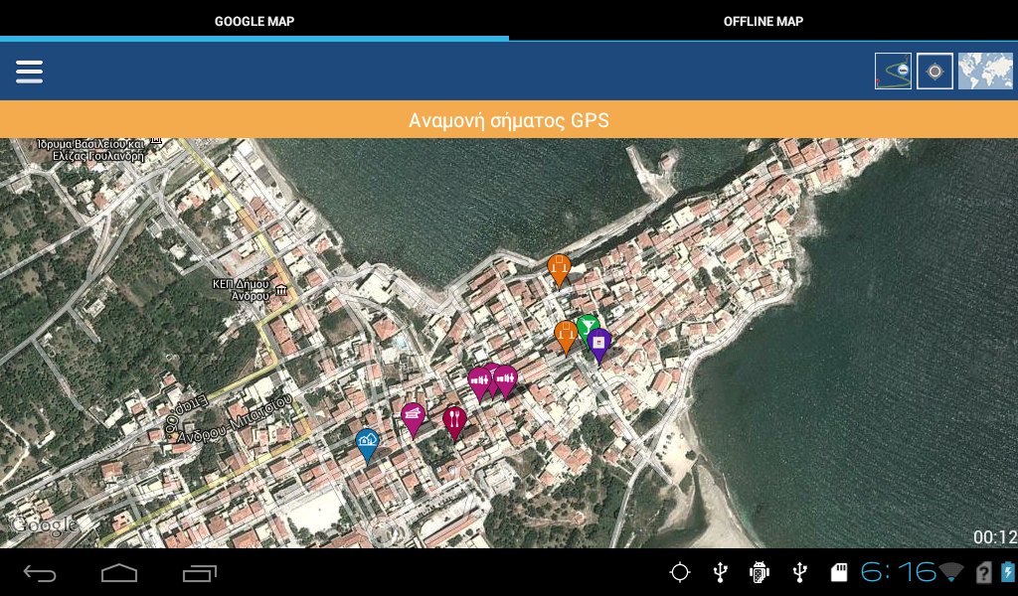Tap the 'ΚΕΠ Δήμου Άνδρου' map label
The image size is (1018, 596).
(241, 290)
